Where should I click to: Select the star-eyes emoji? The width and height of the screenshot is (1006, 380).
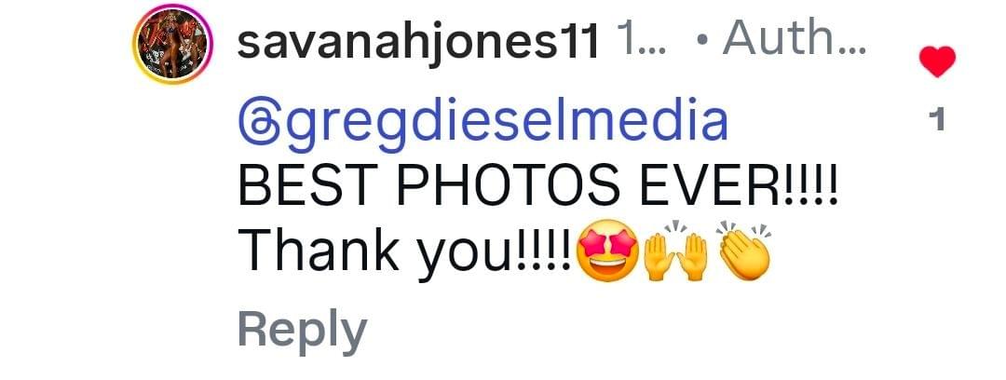pos(607,251)
